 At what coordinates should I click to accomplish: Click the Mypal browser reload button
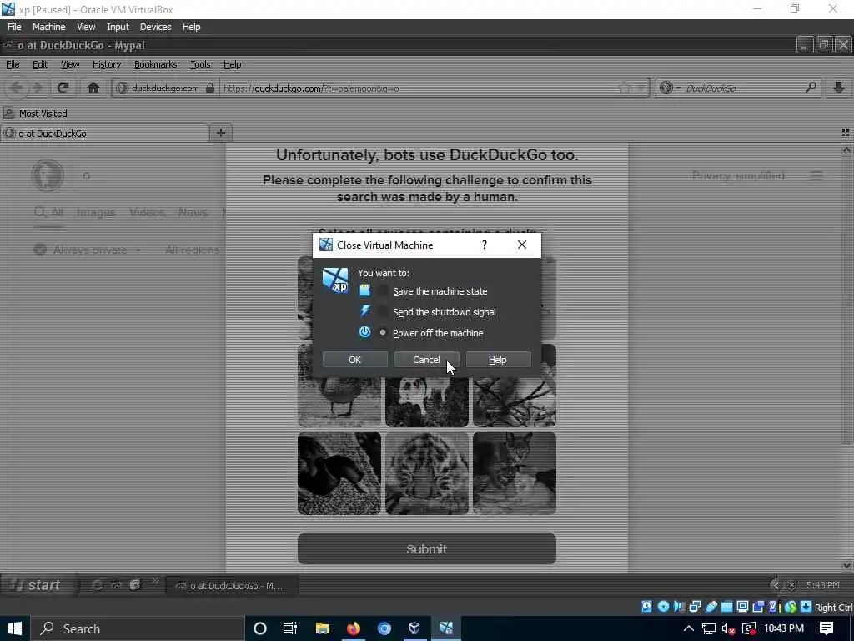coord(63,88)
